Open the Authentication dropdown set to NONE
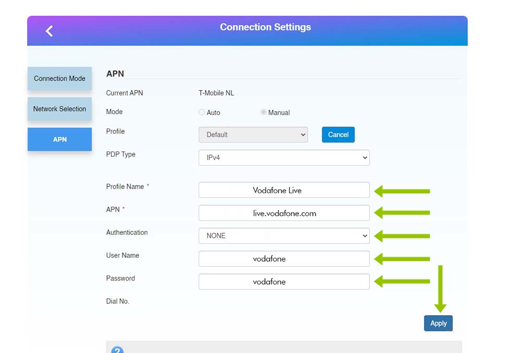Image resolution: width=510 pixels, height=353 pixels. tap(284, 236)
